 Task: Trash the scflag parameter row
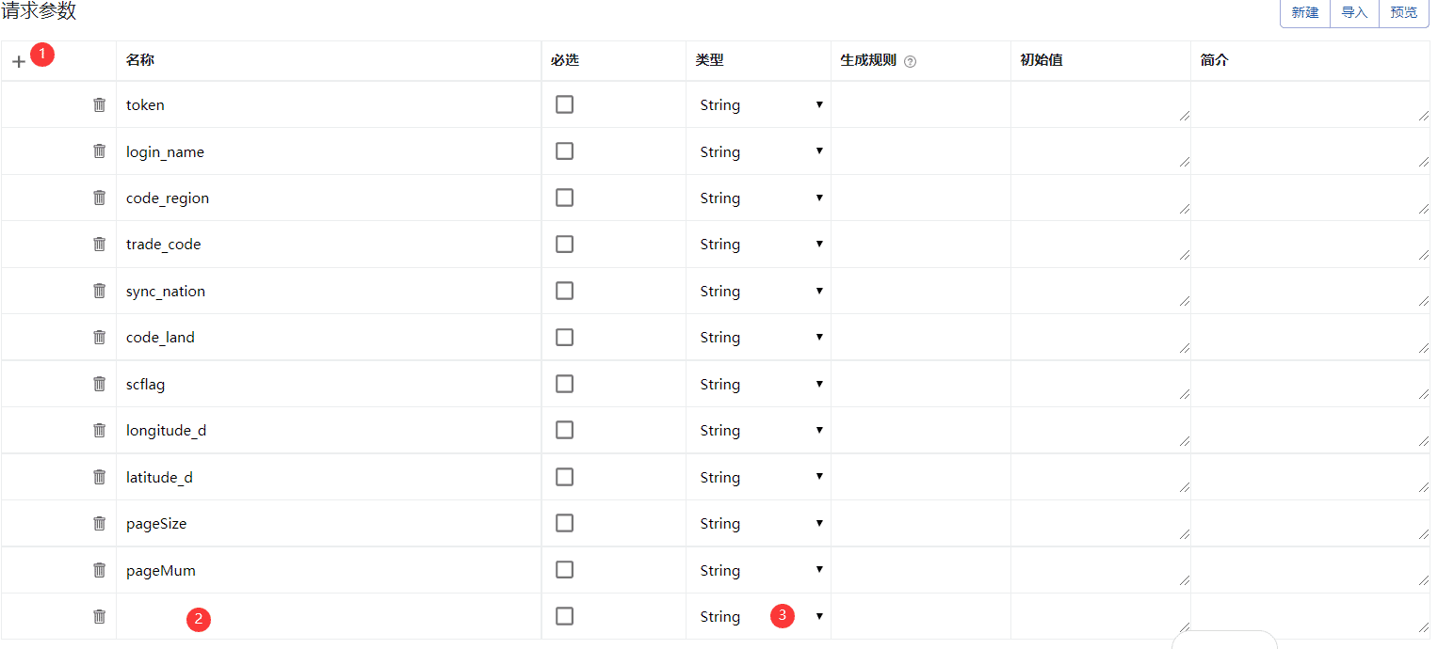(100, 384)
